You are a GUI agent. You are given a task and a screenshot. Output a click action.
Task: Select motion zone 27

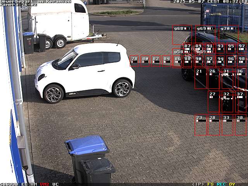pos(214,102)
